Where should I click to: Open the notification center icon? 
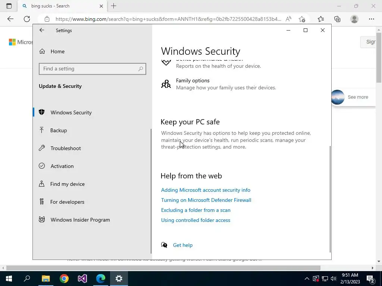(370, 279)
